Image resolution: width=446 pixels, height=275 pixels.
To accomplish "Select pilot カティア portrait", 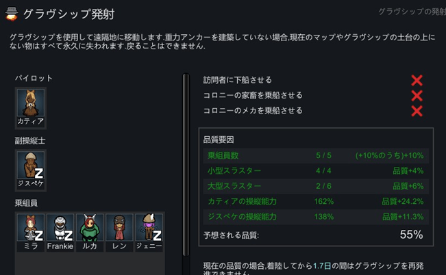I will coord(30,105).
